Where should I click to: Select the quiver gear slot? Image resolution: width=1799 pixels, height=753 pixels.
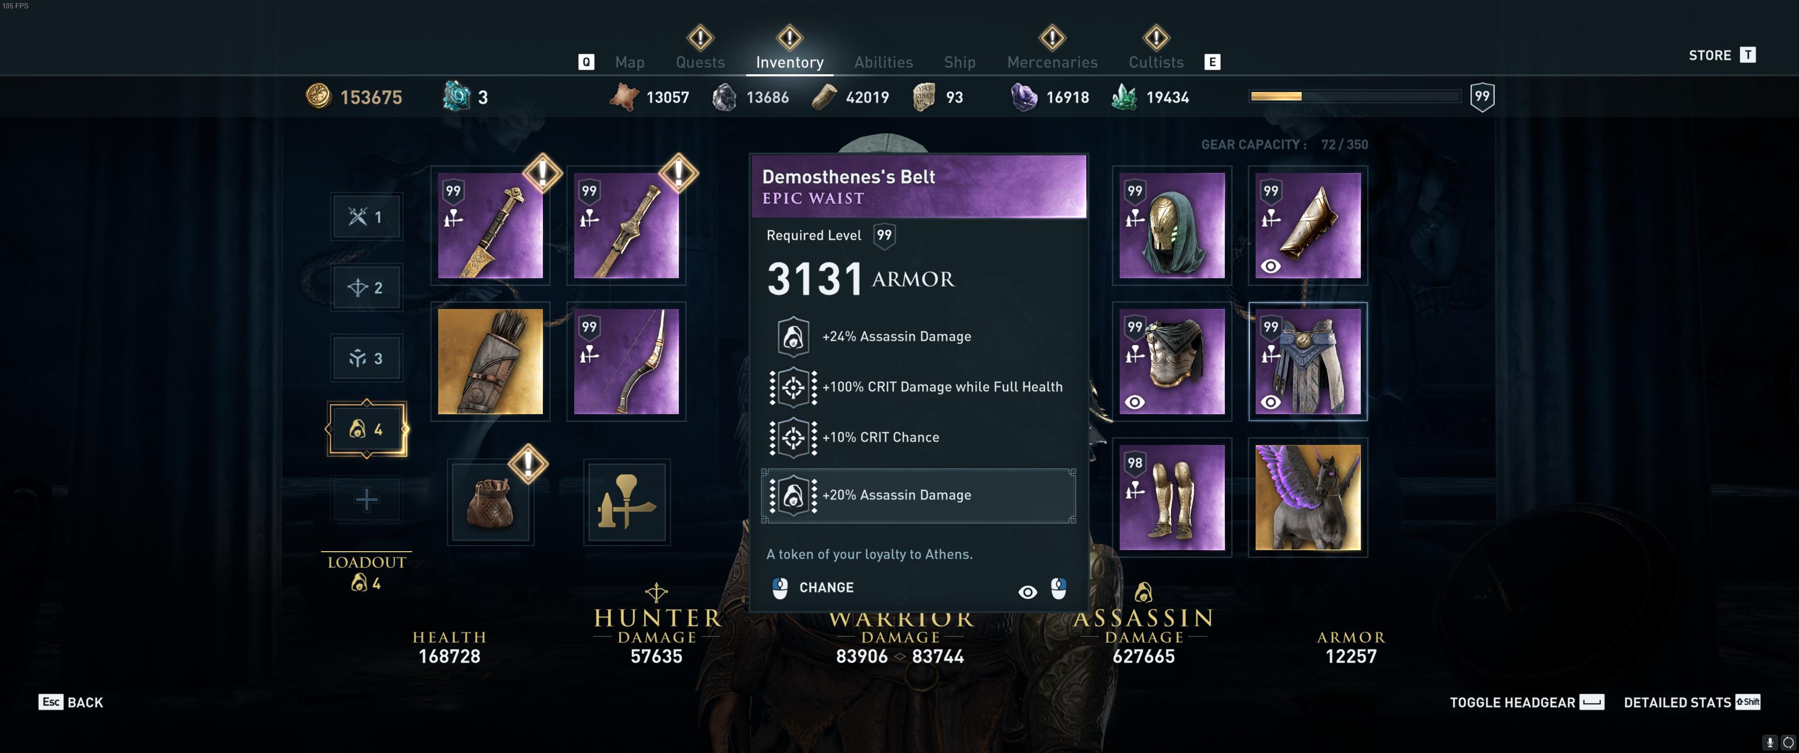[x=489, y=361]
